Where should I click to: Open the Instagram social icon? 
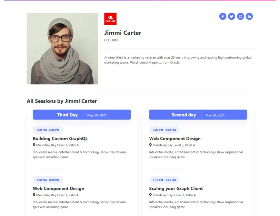241,16
